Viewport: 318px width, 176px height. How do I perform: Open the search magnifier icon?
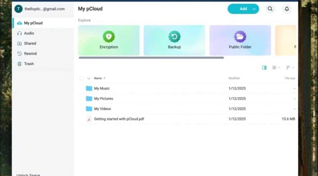tap(270, 9)
